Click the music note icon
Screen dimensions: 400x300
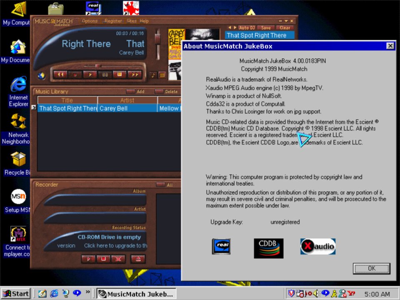(x=153, y=75)
